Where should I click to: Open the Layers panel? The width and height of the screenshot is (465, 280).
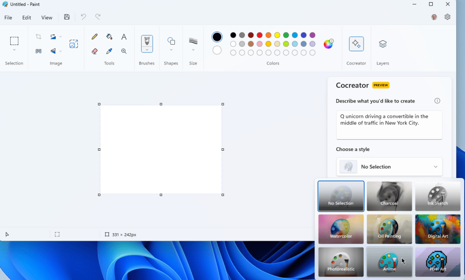(x=382, y=44)
